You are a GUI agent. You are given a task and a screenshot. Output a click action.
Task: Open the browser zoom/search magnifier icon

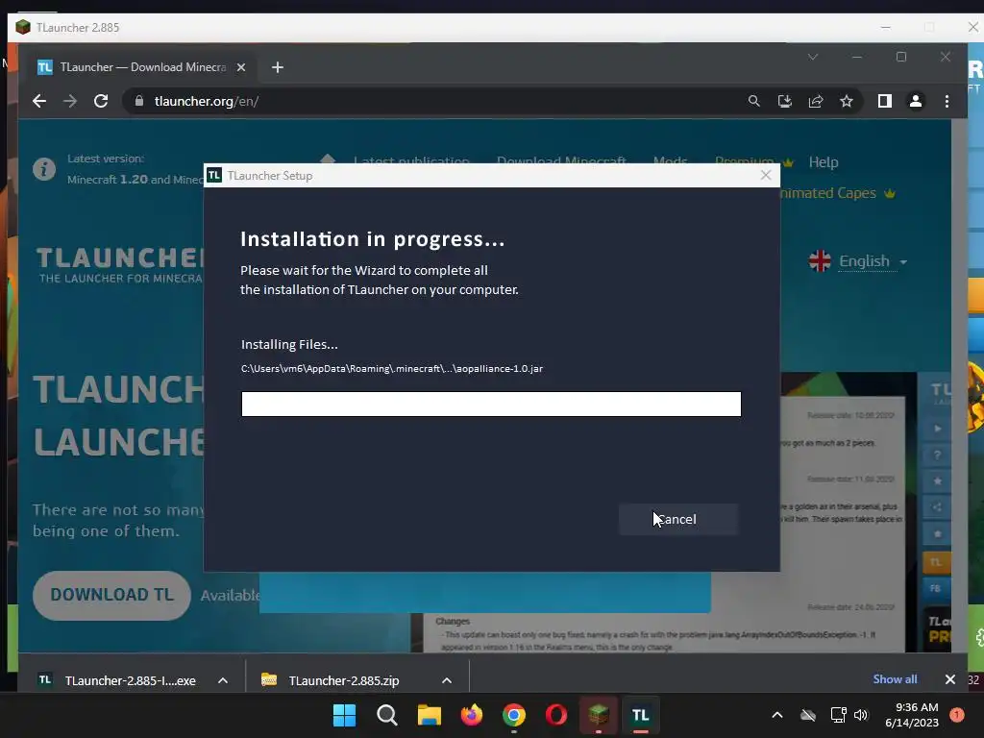tap(753, 101)
